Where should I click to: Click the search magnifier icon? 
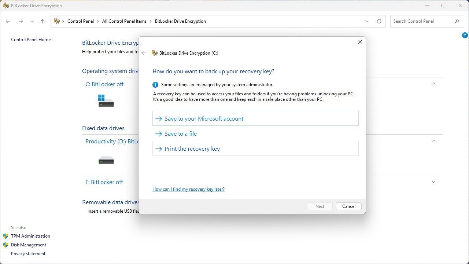coord(457,21)
